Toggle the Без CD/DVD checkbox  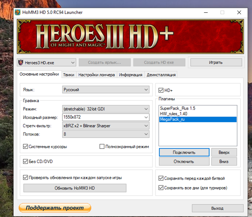point(26,162)
